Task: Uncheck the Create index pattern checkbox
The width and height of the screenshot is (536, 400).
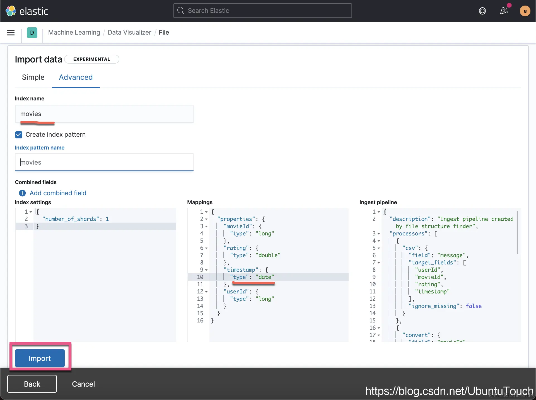Action: click(x=19, y=135)
